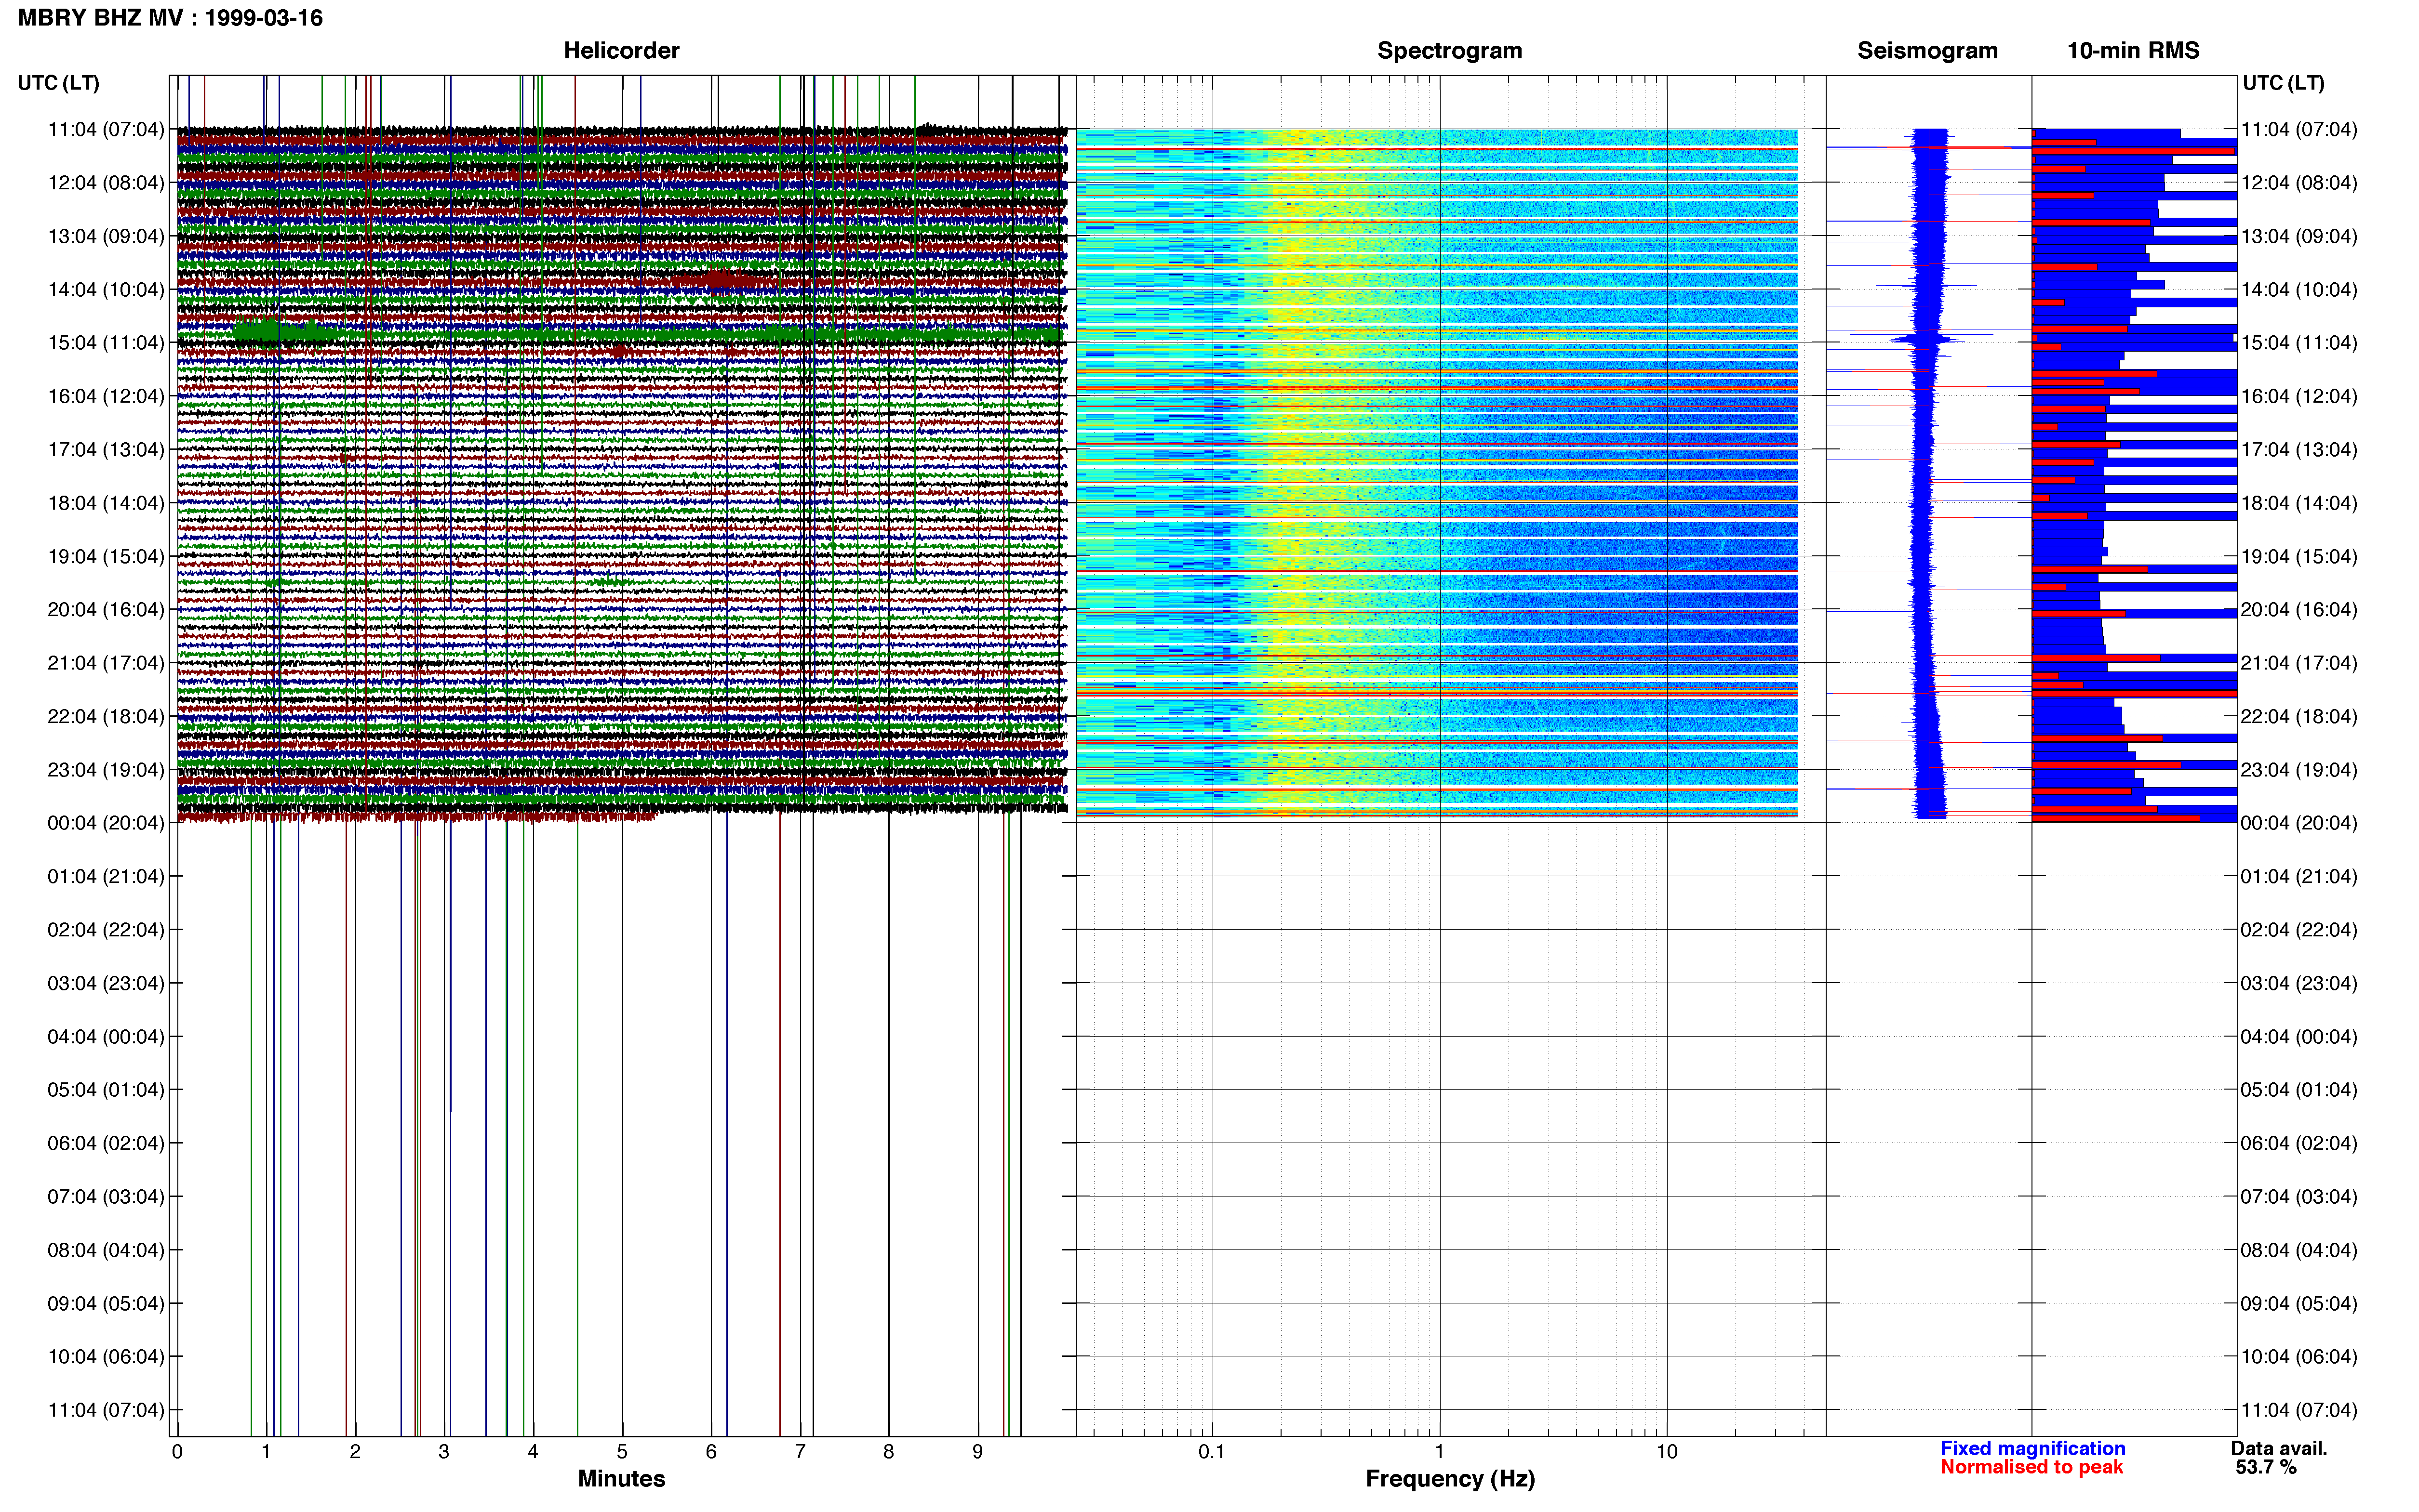Click the 'UTC (LT)' label beside the helicorder
The image size is (2419, 1512).
click(59, 83)
